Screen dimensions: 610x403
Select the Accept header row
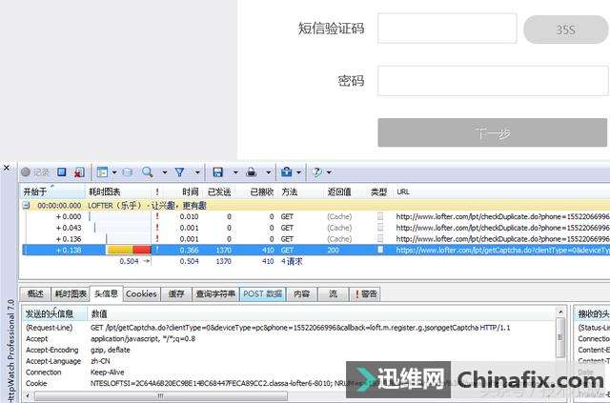[x=289, y=339]
